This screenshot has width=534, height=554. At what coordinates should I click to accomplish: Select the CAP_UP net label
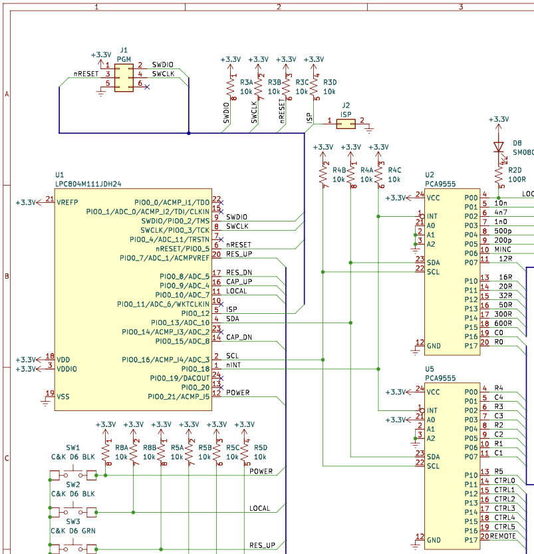239,281
